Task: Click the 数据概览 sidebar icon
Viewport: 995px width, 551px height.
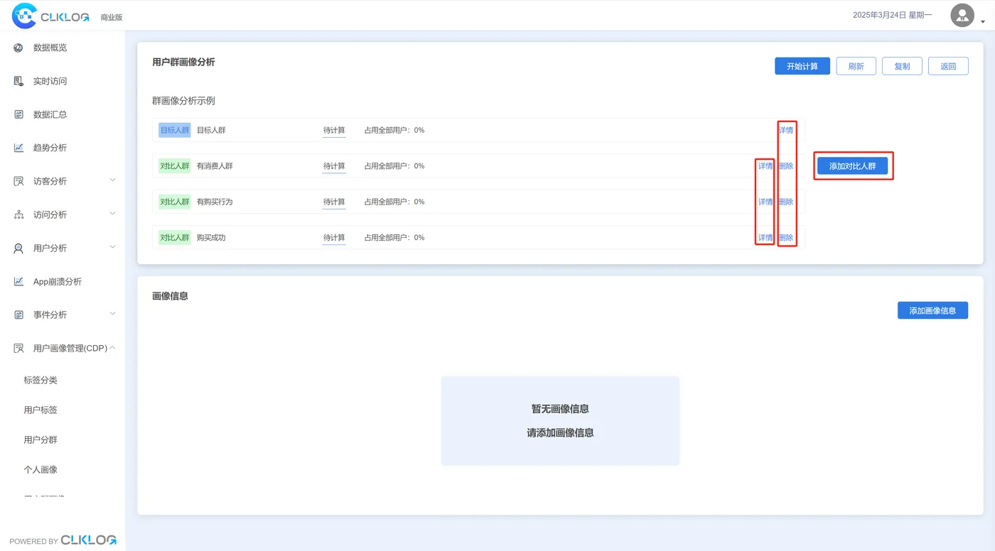Action: (x=18, y=48)
